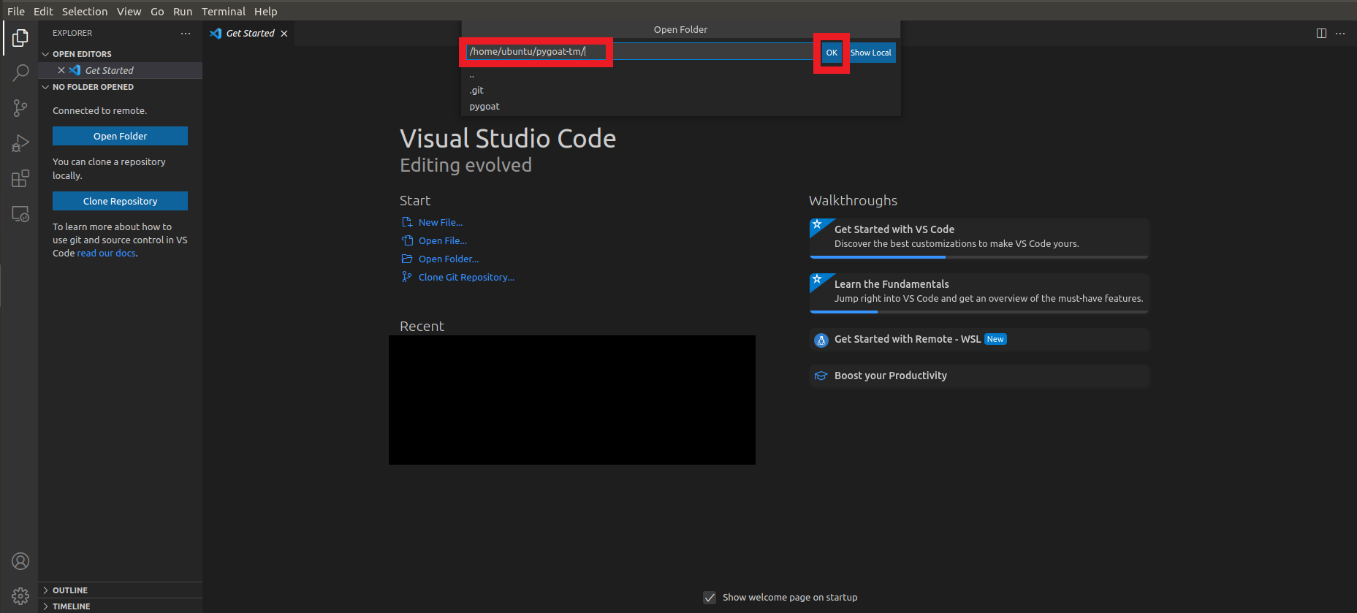Click the EXPLORER panel title
1357x613 pixels.
click(72, 33)
